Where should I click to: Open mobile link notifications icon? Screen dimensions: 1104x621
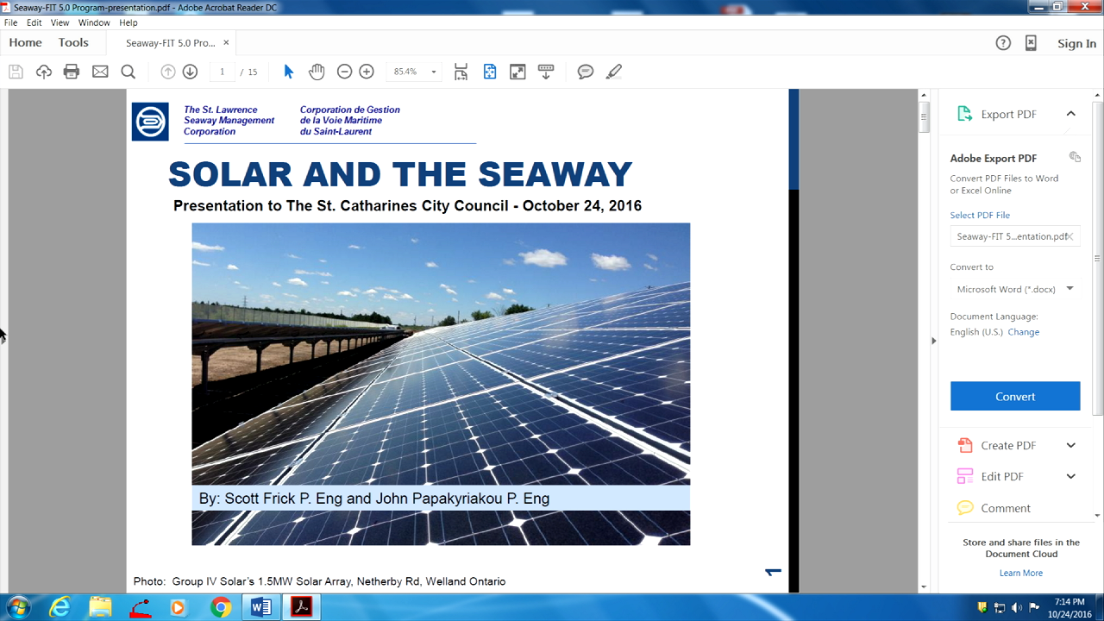click(1031, 43)
